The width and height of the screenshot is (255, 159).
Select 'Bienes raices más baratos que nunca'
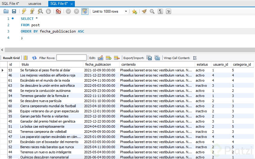[x=51, y=147]
